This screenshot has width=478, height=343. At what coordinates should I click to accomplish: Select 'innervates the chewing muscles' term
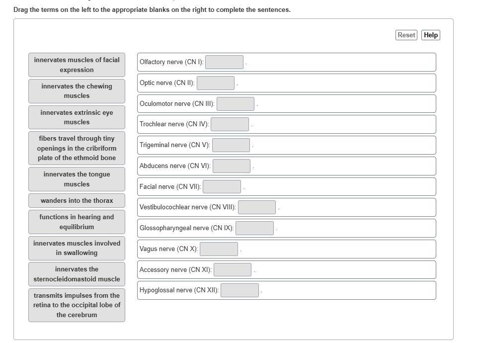click(x=77, y=91)
